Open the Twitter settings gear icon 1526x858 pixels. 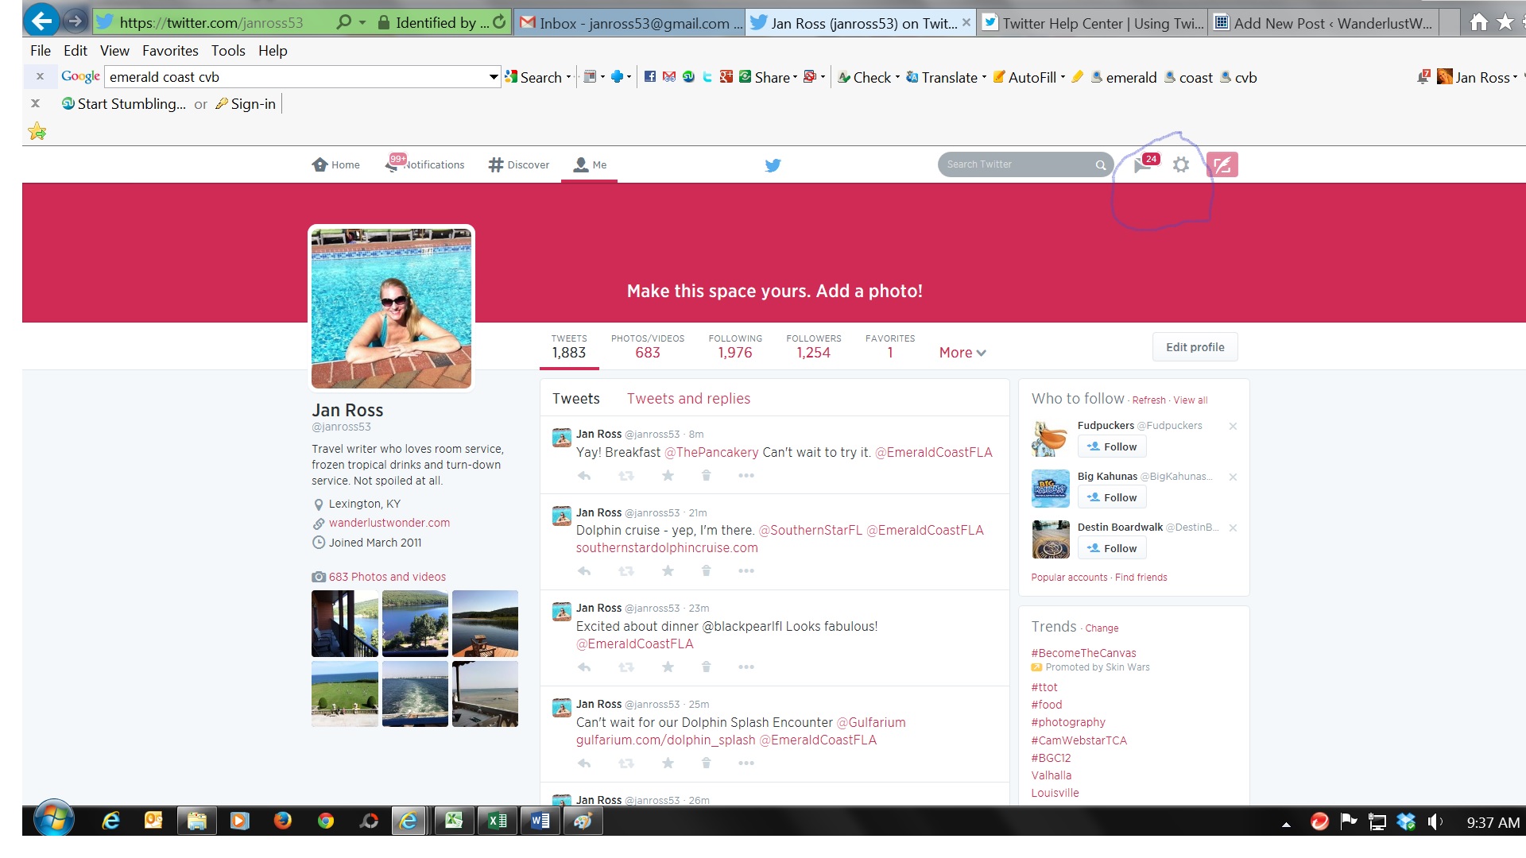coord(1181,164)
